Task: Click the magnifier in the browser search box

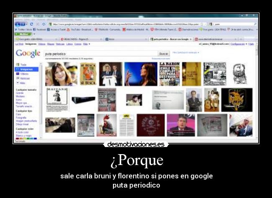Action: (255, 24)
